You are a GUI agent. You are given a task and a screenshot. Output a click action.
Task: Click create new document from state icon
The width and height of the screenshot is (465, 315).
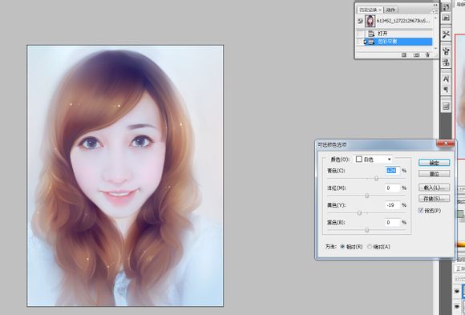[x=404, y=55]
